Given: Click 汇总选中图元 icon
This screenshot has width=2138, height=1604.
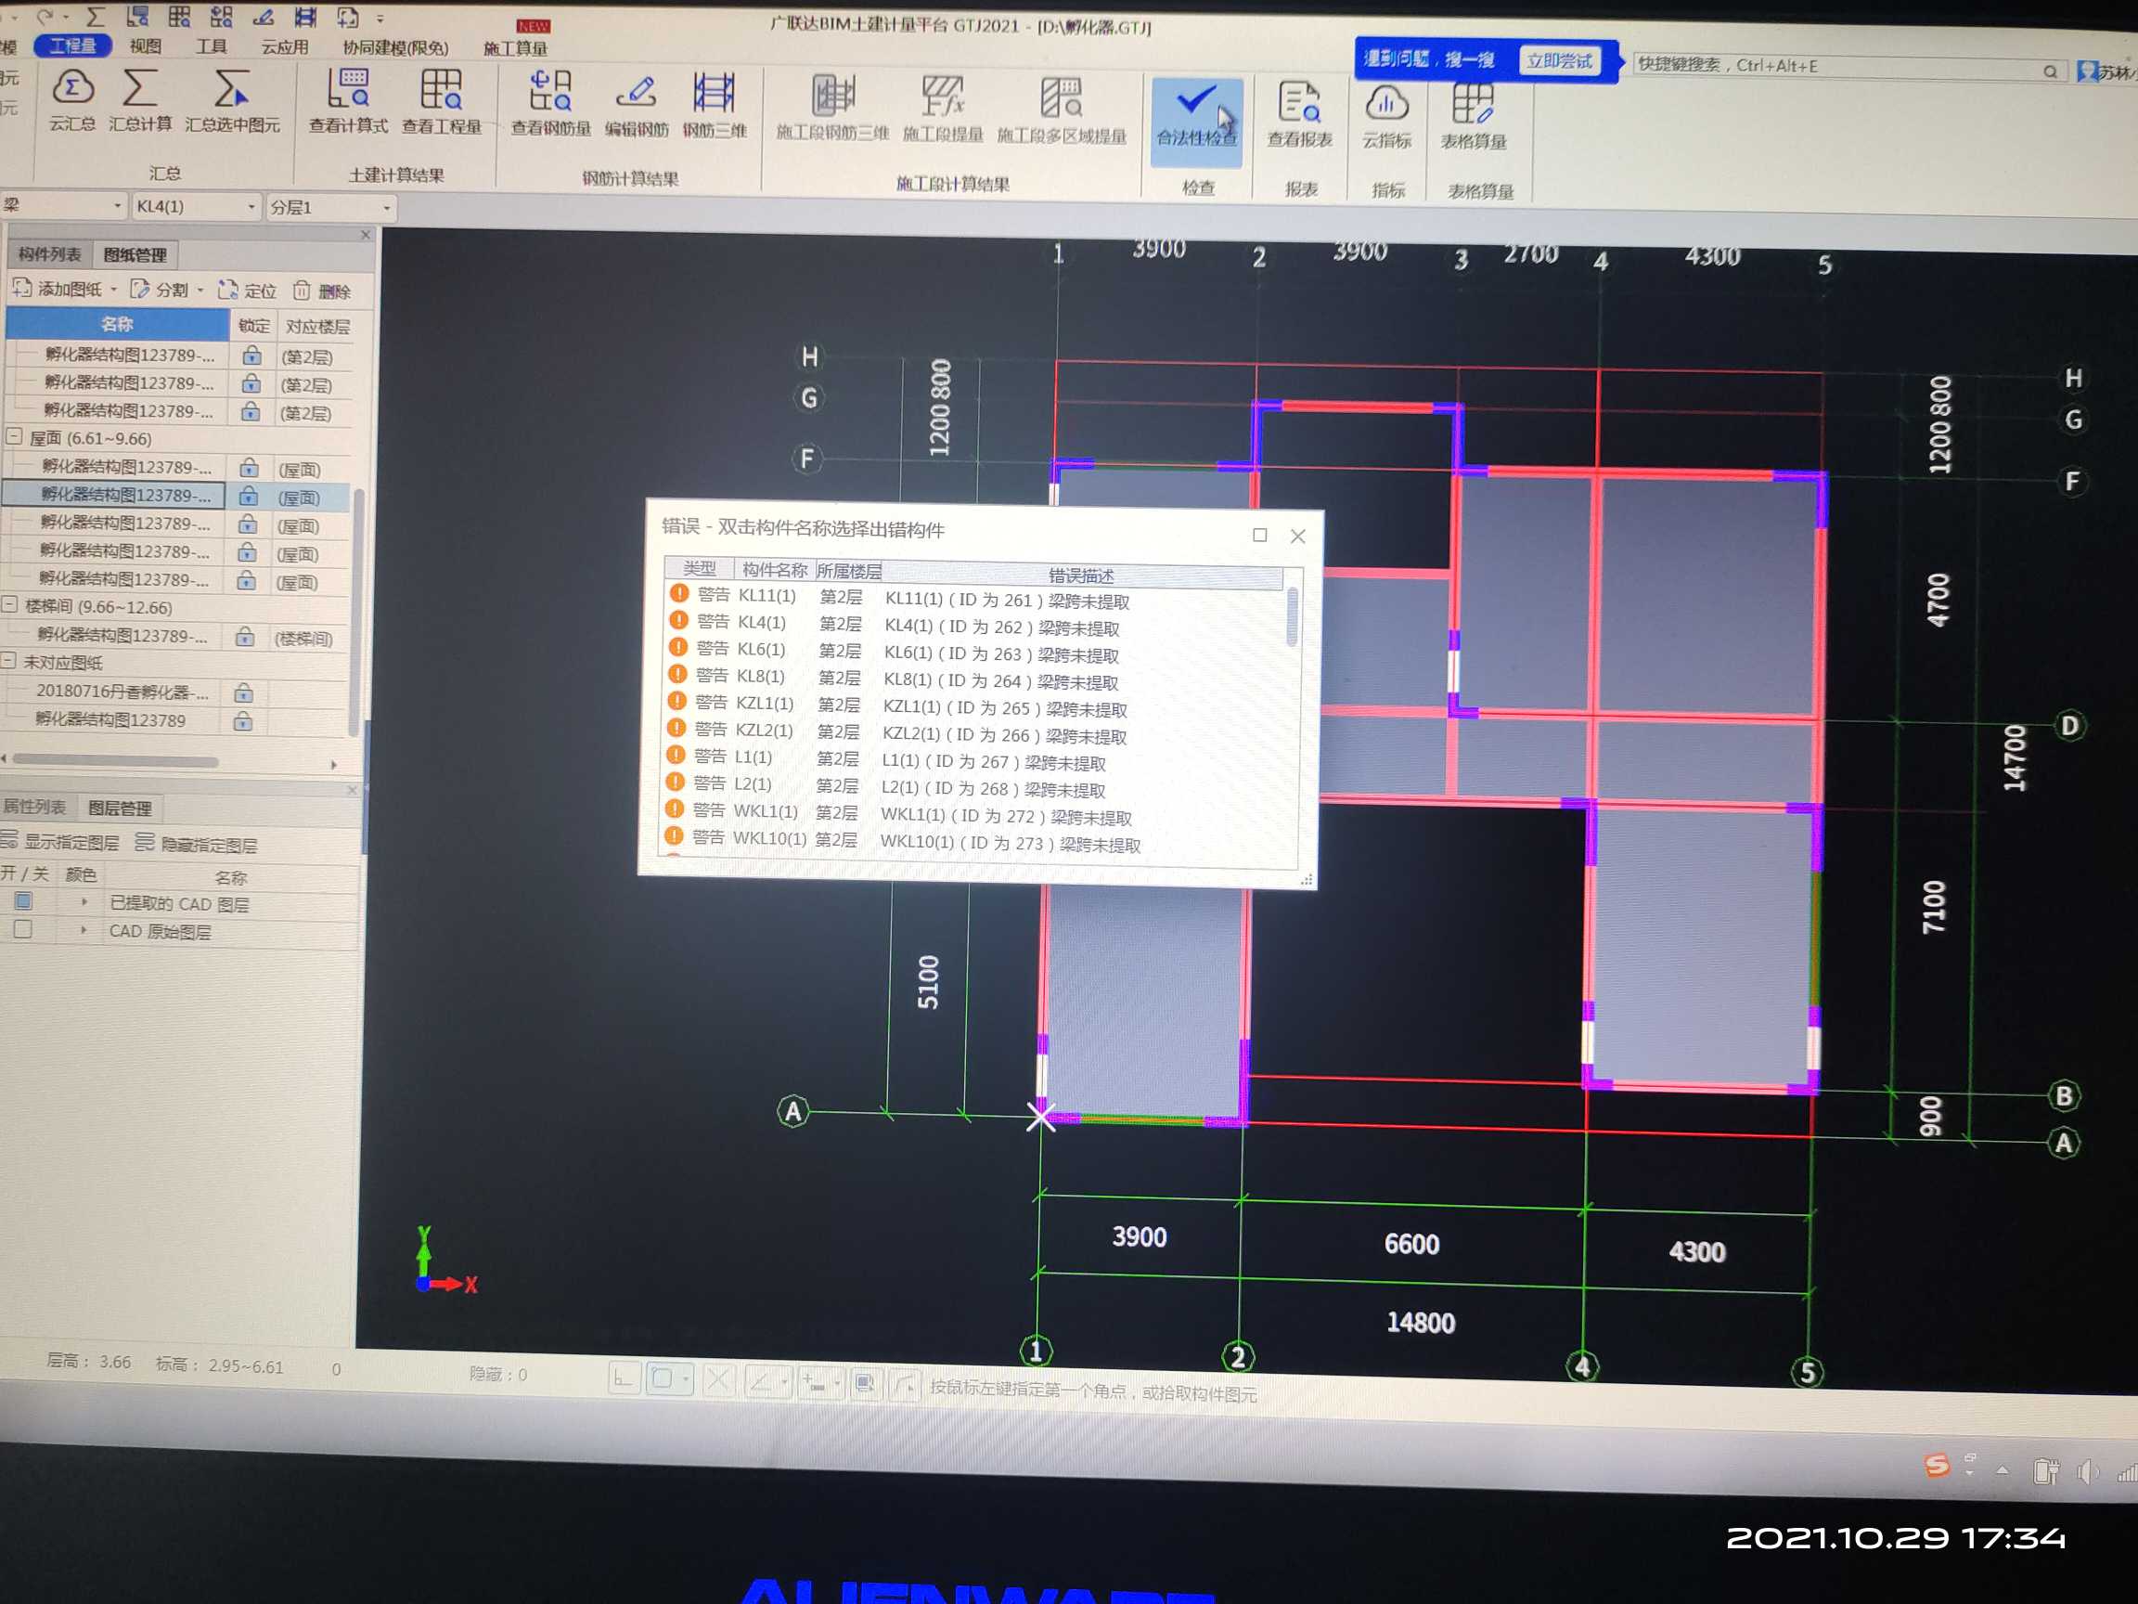Looking at the screenshot, I should pyautogui.click(x=231, y=88).
